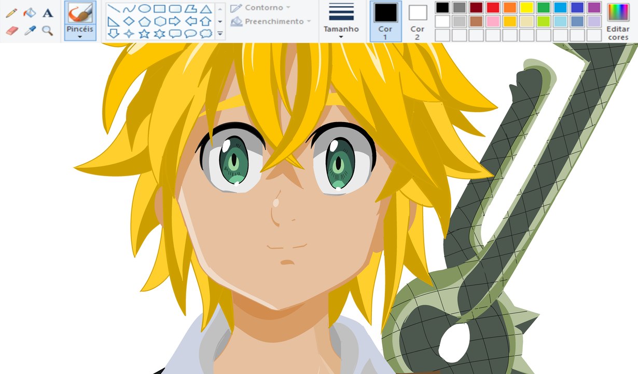
Task: Pick the red color swatch
Action: (493, 7)
